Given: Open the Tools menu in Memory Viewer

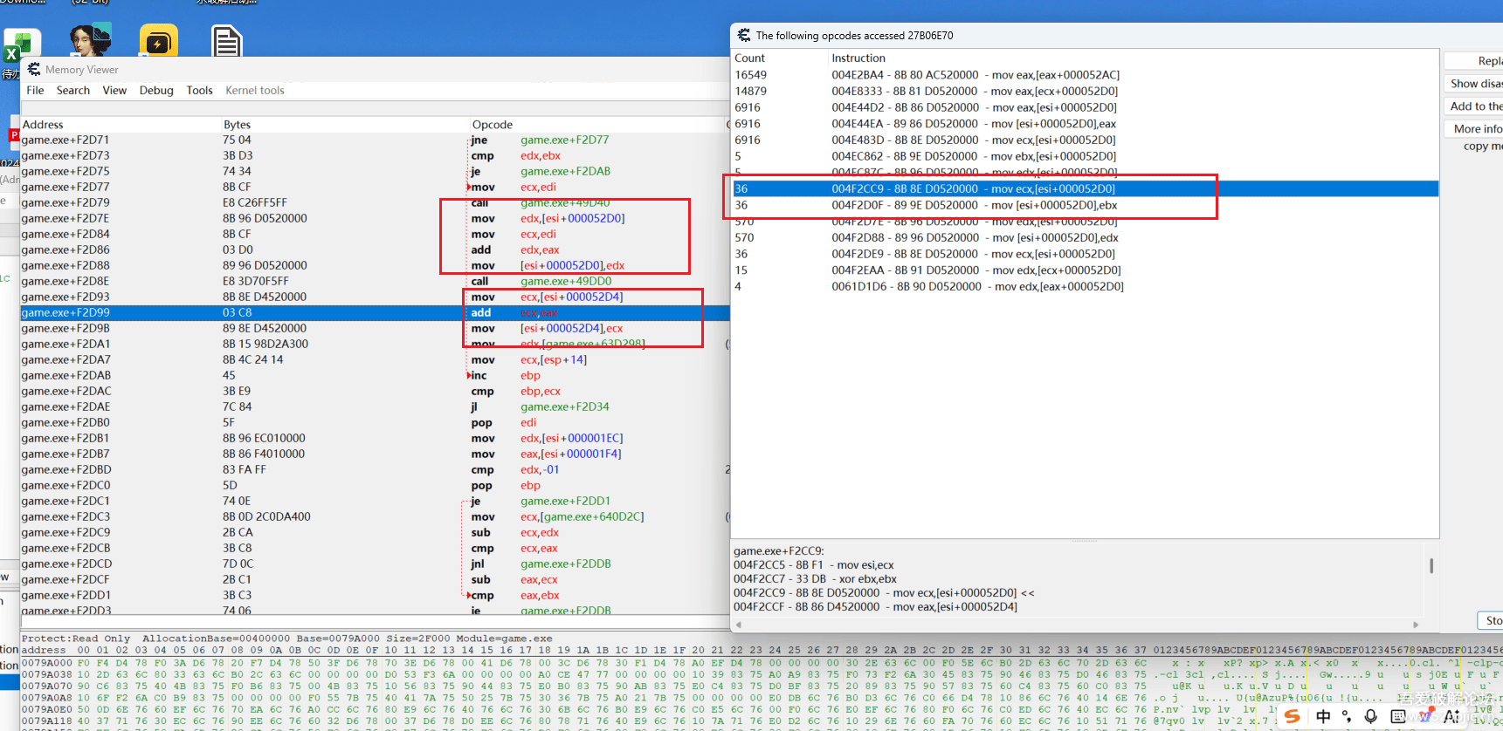Looking at the screenshot, I should click(199, 90).
